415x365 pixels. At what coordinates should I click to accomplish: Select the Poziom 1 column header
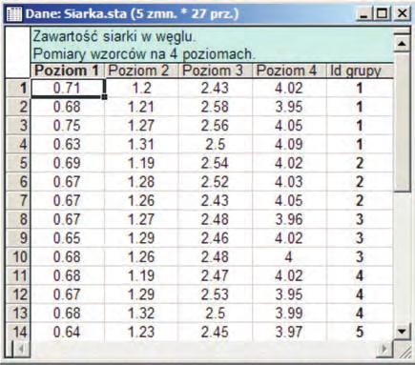pyautogui.click(x=68, y=71)
